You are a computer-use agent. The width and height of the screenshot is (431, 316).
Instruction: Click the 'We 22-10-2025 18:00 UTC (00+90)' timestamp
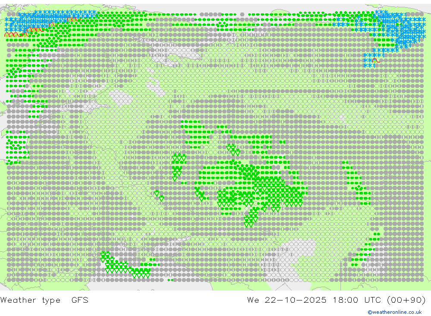point(337,300)
